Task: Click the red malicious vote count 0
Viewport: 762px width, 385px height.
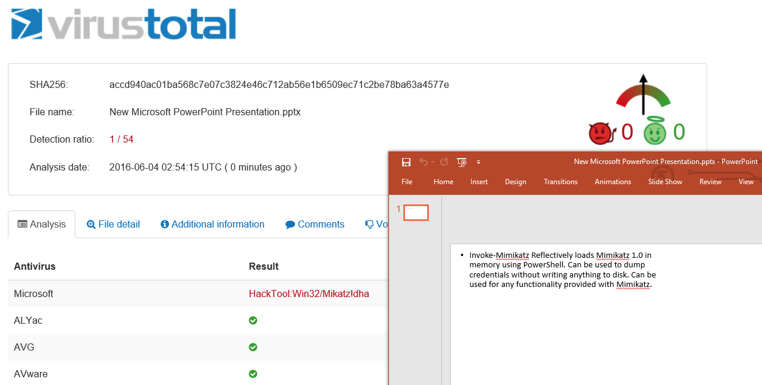Action: [627, 132]
